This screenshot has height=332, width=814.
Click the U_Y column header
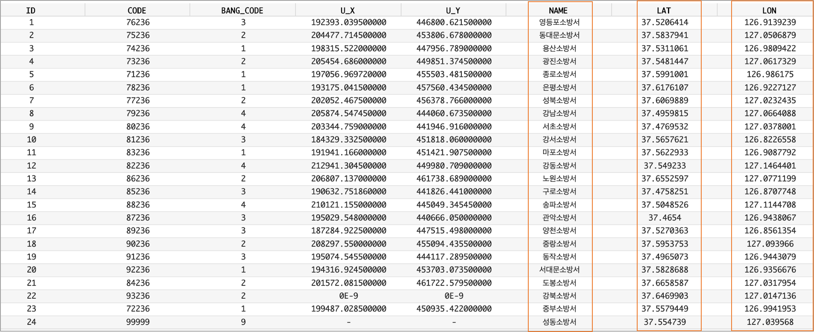click(x=453, y=11)
